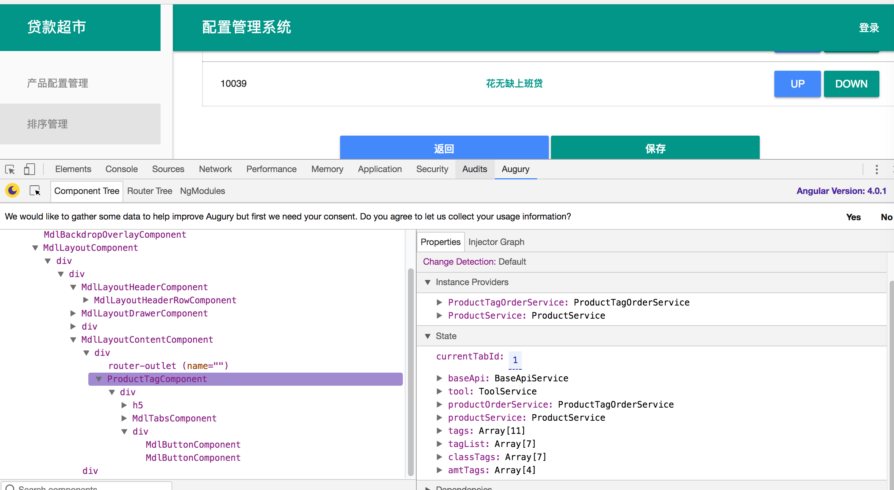
Task: Expand the MdlTabsComponent tree node
Action: point(124,418)
